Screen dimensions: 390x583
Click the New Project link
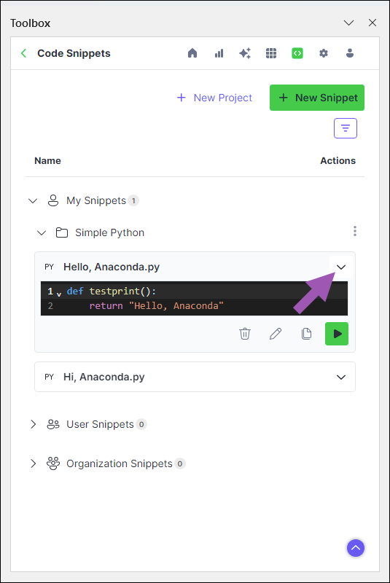point(214,98)
